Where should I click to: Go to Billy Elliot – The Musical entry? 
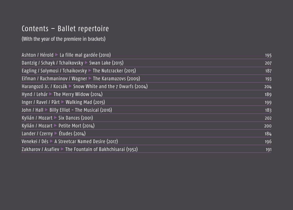coord(146,110)
